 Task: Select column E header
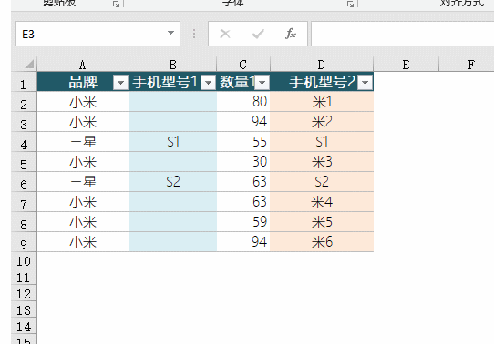407,65
